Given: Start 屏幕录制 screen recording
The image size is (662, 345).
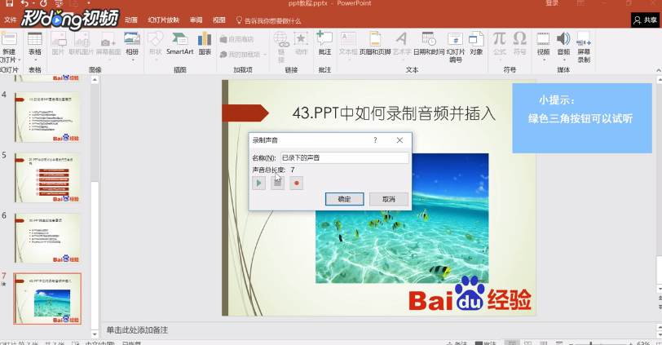Looking at the screenshot, I should click(584, 47).
